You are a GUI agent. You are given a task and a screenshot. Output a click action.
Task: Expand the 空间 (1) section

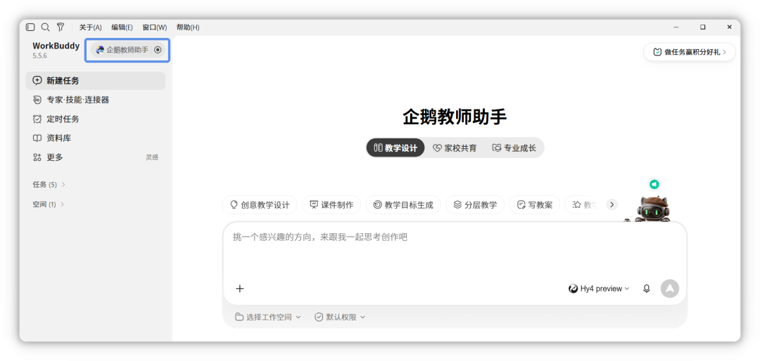pyautogui.click(x=49, y=204)
